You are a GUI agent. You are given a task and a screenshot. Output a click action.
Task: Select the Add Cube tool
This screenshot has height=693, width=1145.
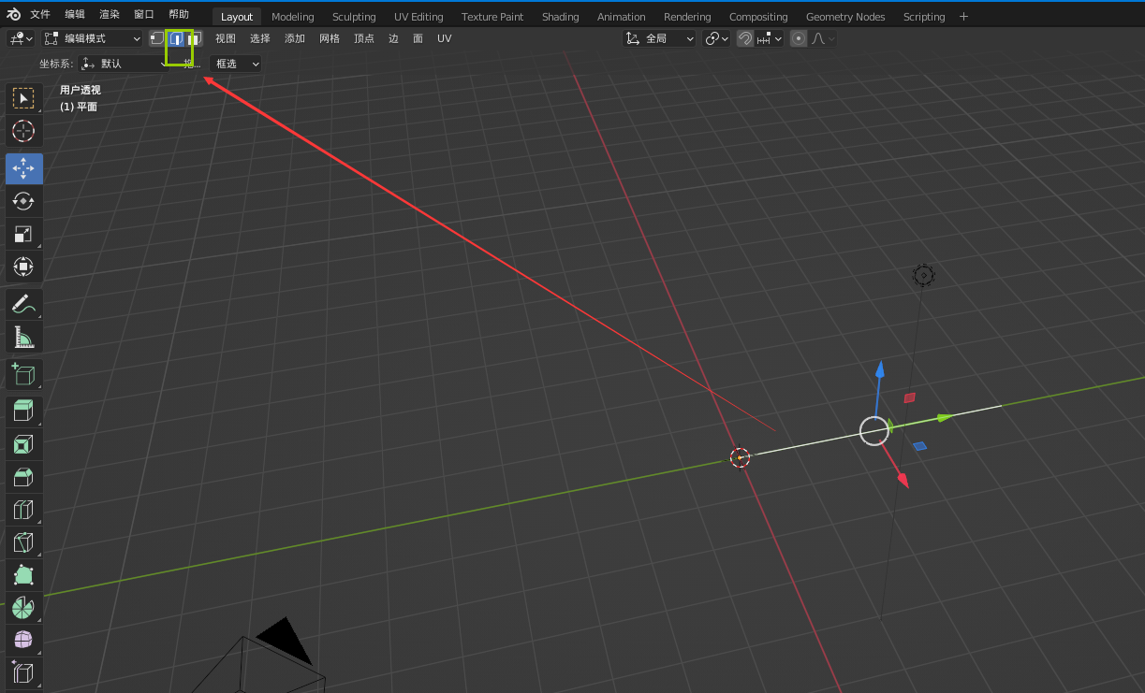tap(23, 374)
